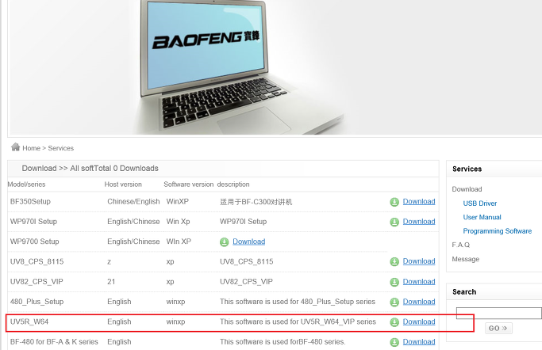Click Software version column header
Screen dimensions: 542x350
(189, 185)
